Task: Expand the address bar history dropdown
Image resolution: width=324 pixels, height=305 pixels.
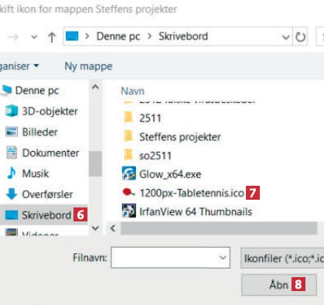Action: (x=285, y=37)
